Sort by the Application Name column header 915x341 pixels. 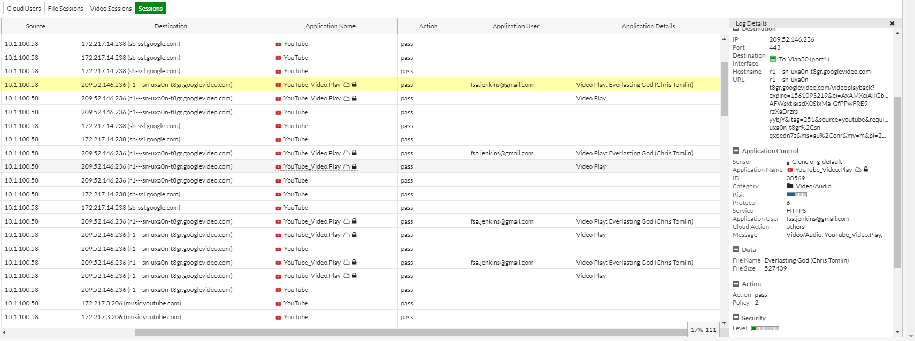point(330,26)
